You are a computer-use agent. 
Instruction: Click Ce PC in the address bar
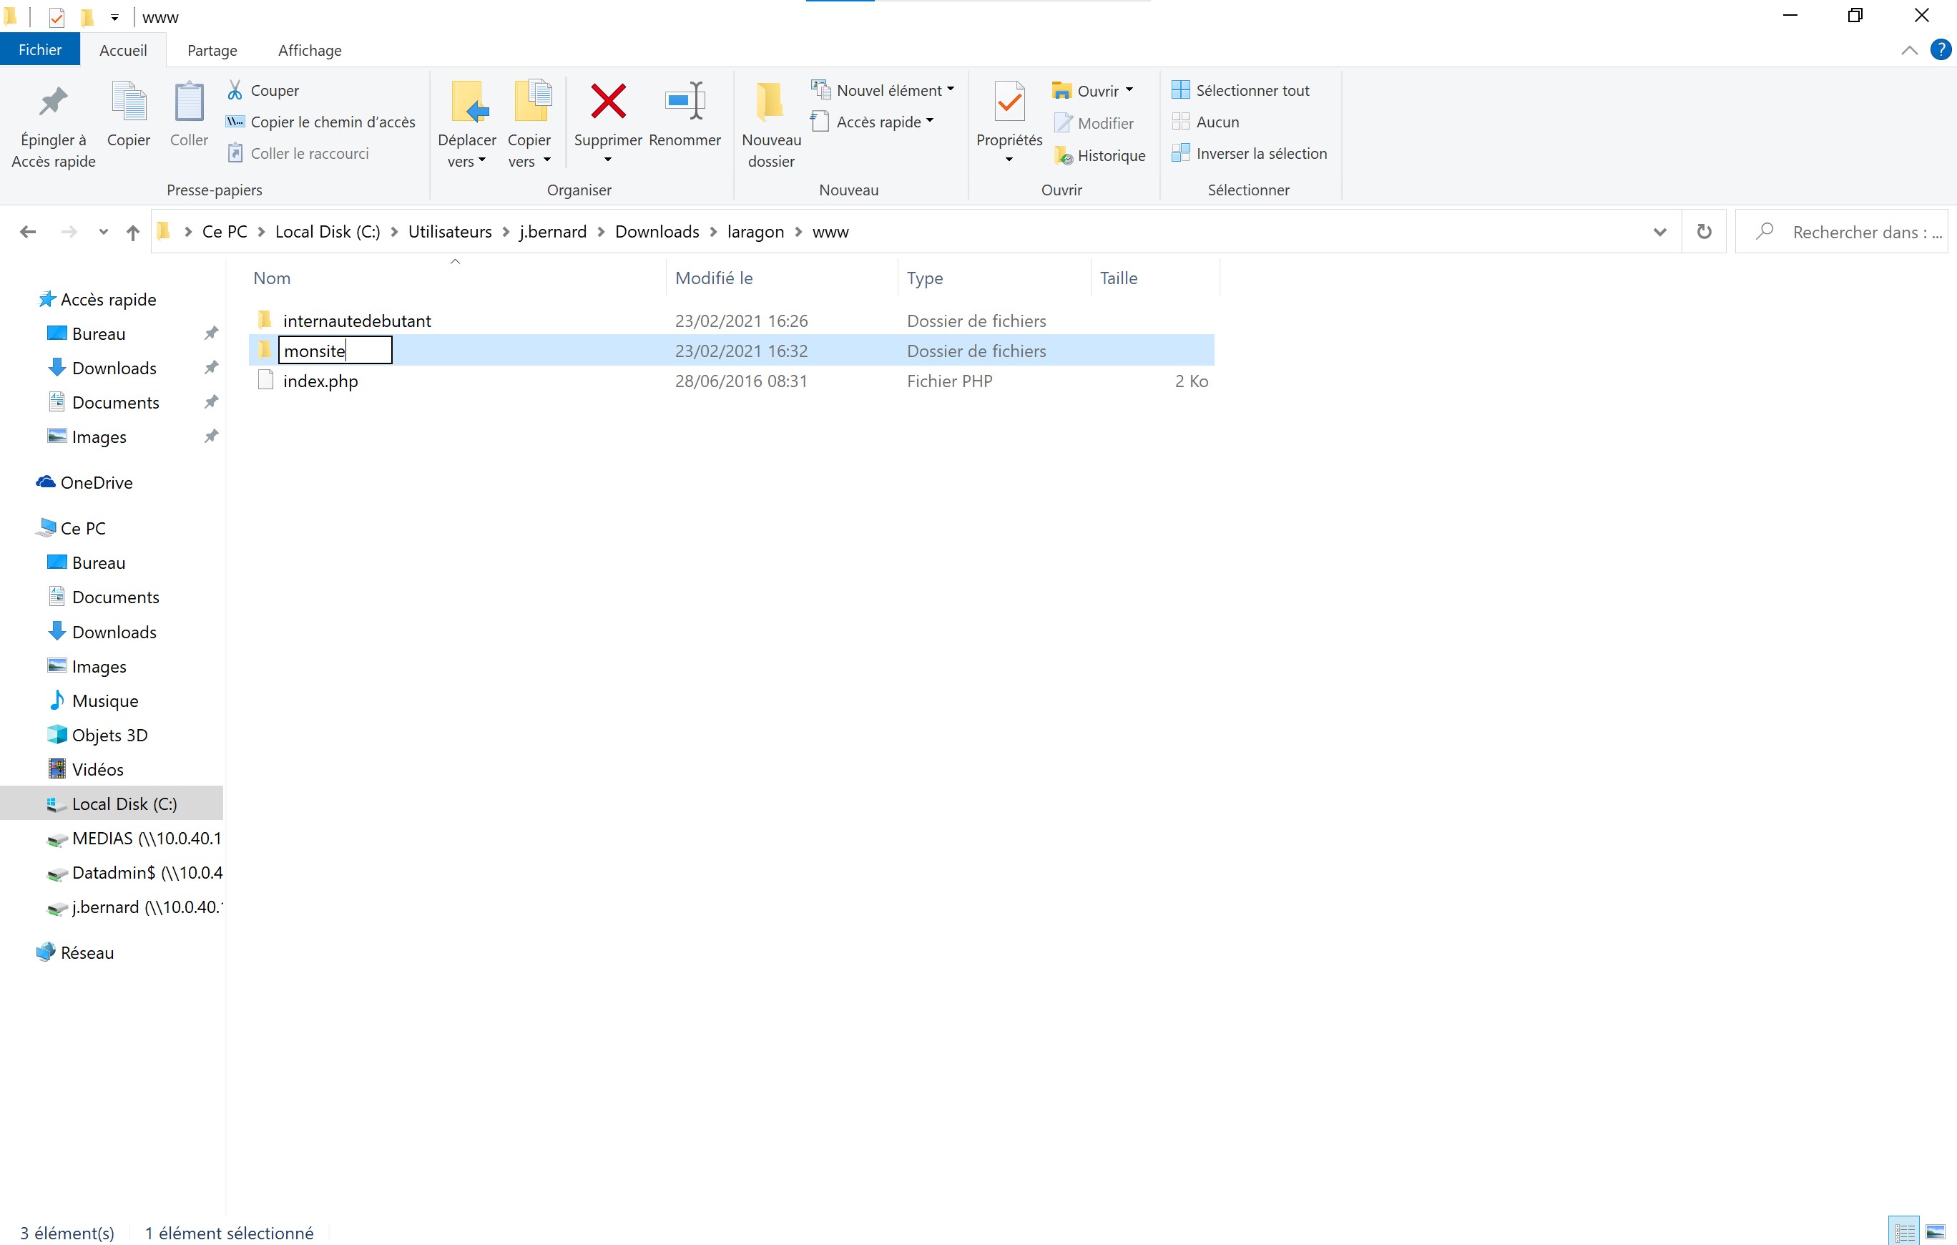225,232
